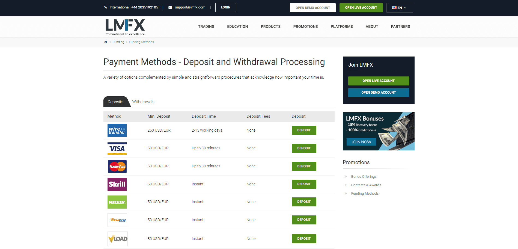
Task: Click Deposit button for Skrill row
Action: (x=304, y=184)
